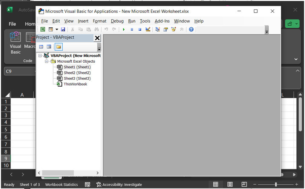Select Sheet3 (Sheet3) in project tree

(77, 79)
